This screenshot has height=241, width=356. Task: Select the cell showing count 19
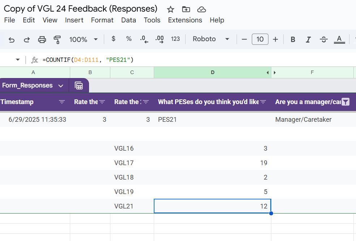[212, 163]
